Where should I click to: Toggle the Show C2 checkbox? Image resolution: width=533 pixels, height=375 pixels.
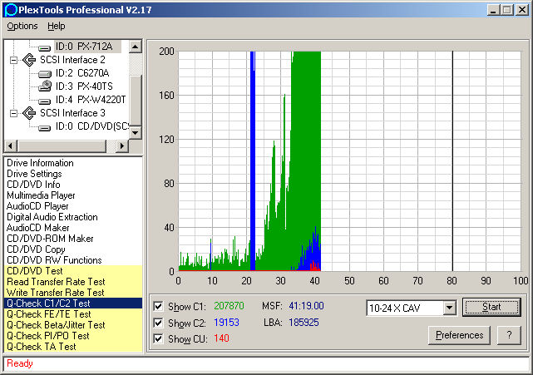(158, 323)
